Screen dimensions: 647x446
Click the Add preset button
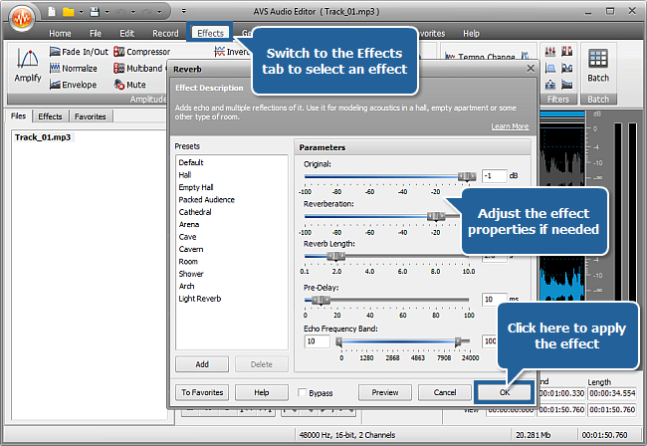[202, 364]
